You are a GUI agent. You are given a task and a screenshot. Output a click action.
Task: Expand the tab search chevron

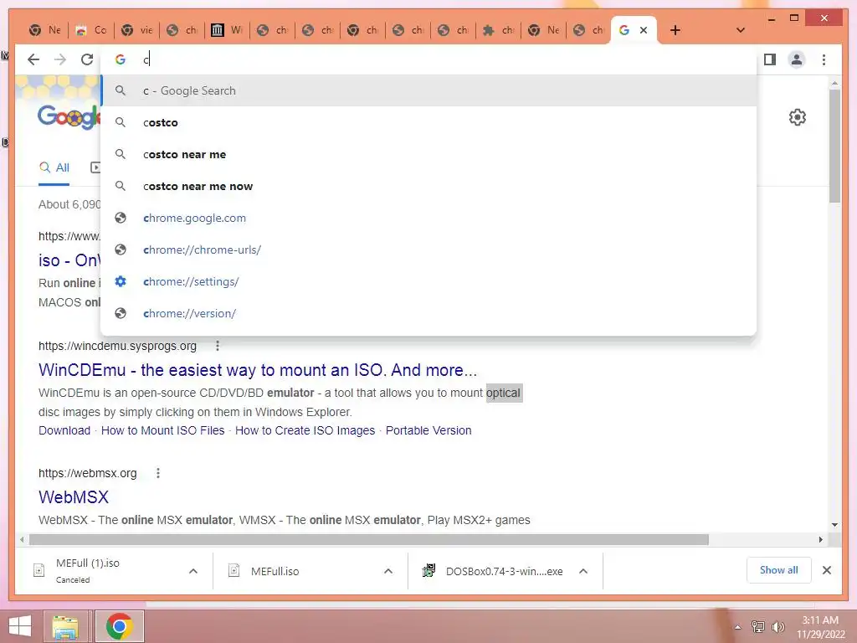[741, 30]
